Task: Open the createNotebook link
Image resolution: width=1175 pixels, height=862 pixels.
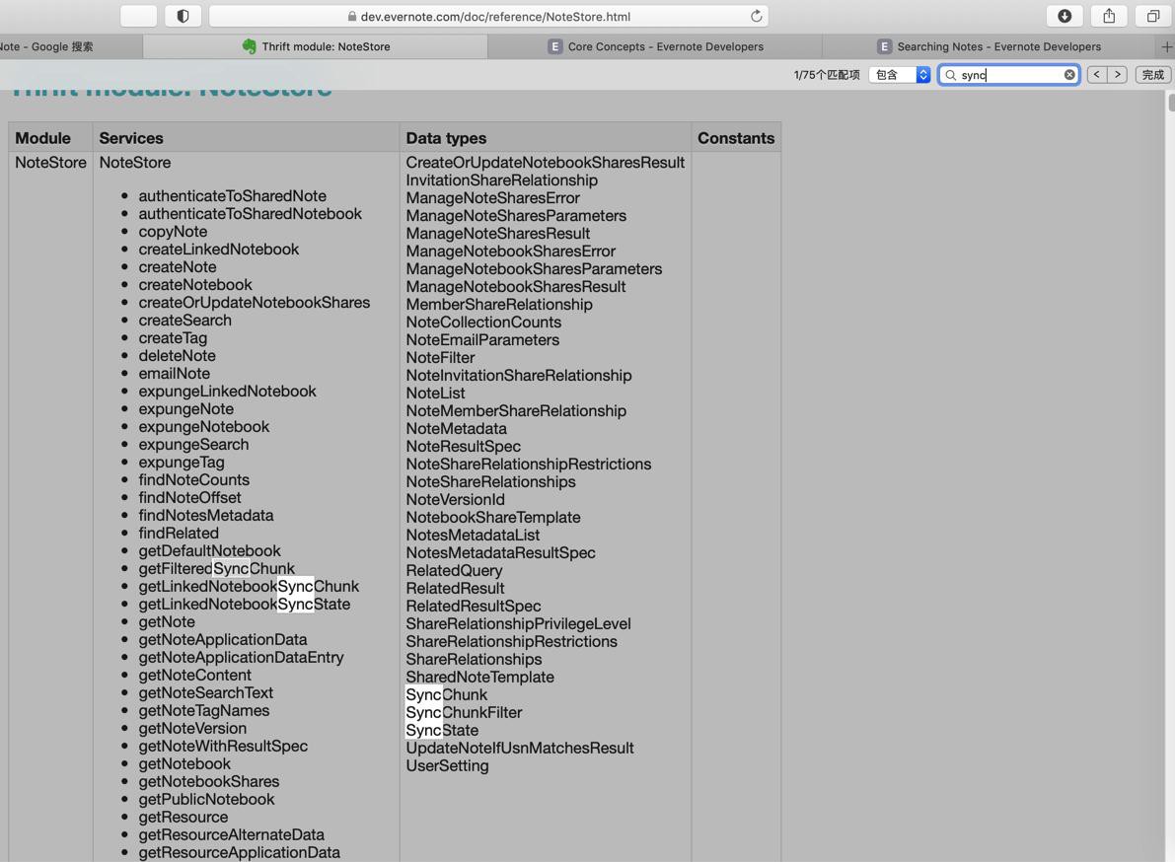Action: point(194,285)
